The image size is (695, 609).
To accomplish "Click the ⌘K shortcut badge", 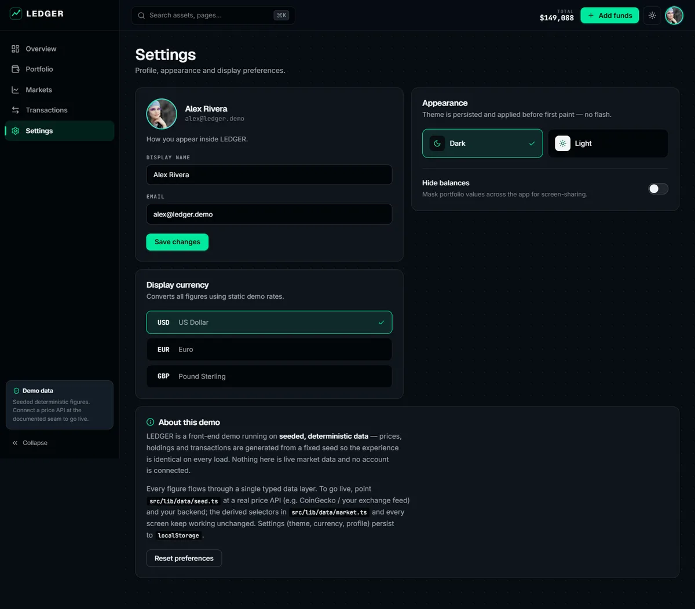I will [x=281, y=15].
